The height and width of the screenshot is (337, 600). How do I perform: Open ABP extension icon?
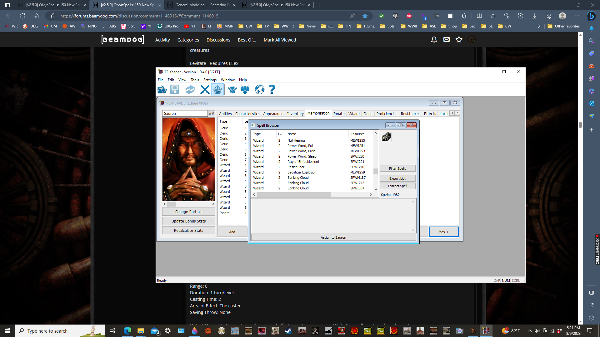click(x=409, y=16)
